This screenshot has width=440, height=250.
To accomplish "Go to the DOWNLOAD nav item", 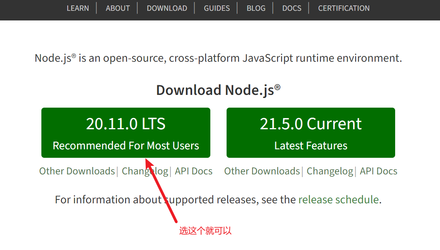I will (167, 8).
